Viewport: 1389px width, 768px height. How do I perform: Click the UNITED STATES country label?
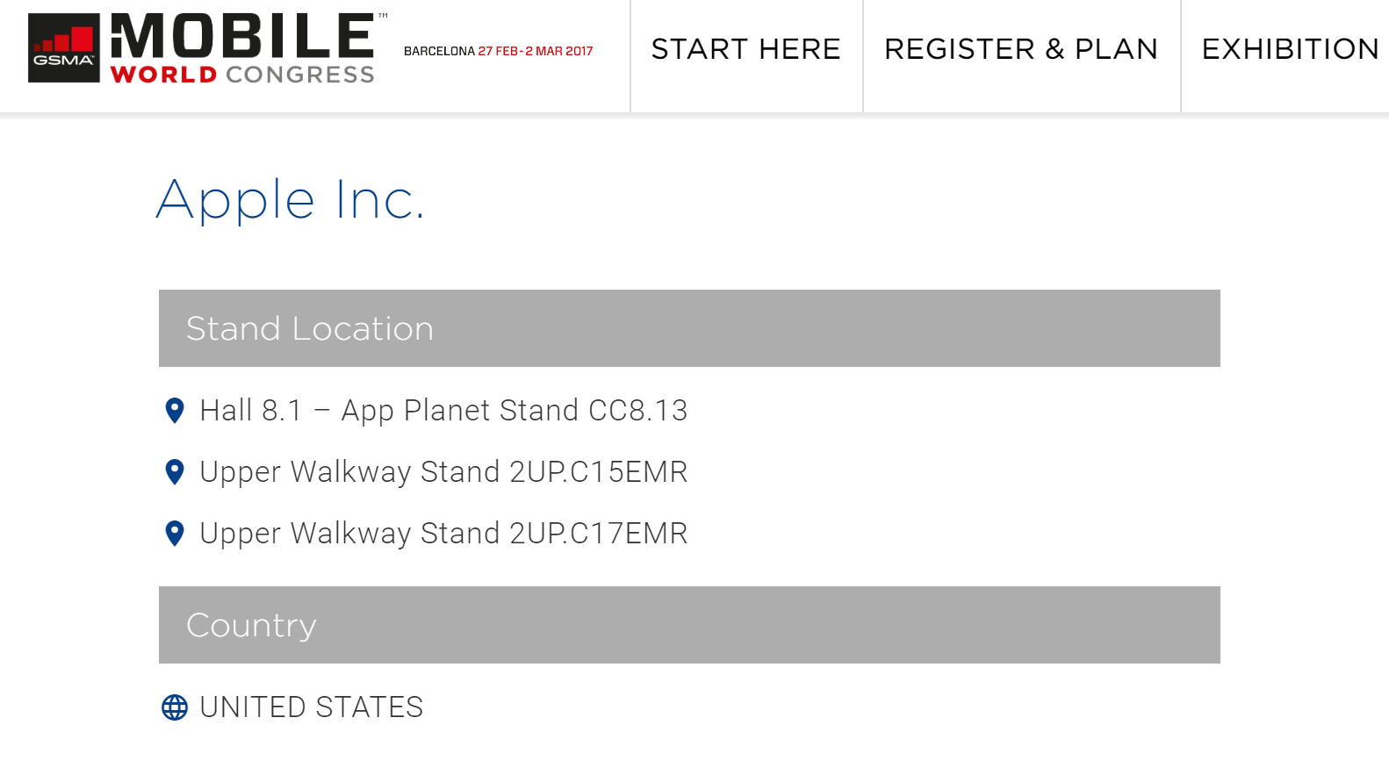[312, 706]
